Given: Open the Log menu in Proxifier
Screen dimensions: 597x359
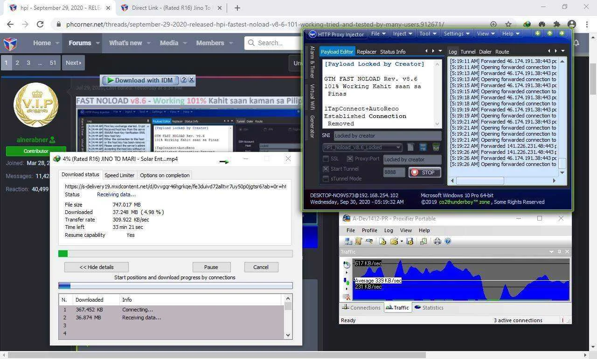Looking at the screenshot, I should coord(389,230).
